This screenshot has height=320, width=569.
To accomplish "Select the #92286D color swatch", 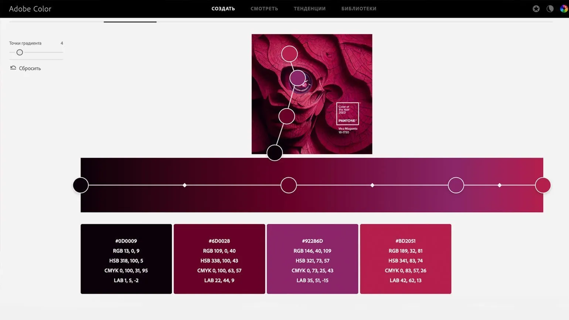I will [x=312, y=259].
